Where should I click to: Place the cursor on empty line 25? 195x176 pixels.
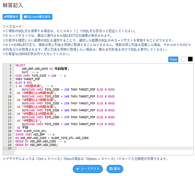point(97,148)
